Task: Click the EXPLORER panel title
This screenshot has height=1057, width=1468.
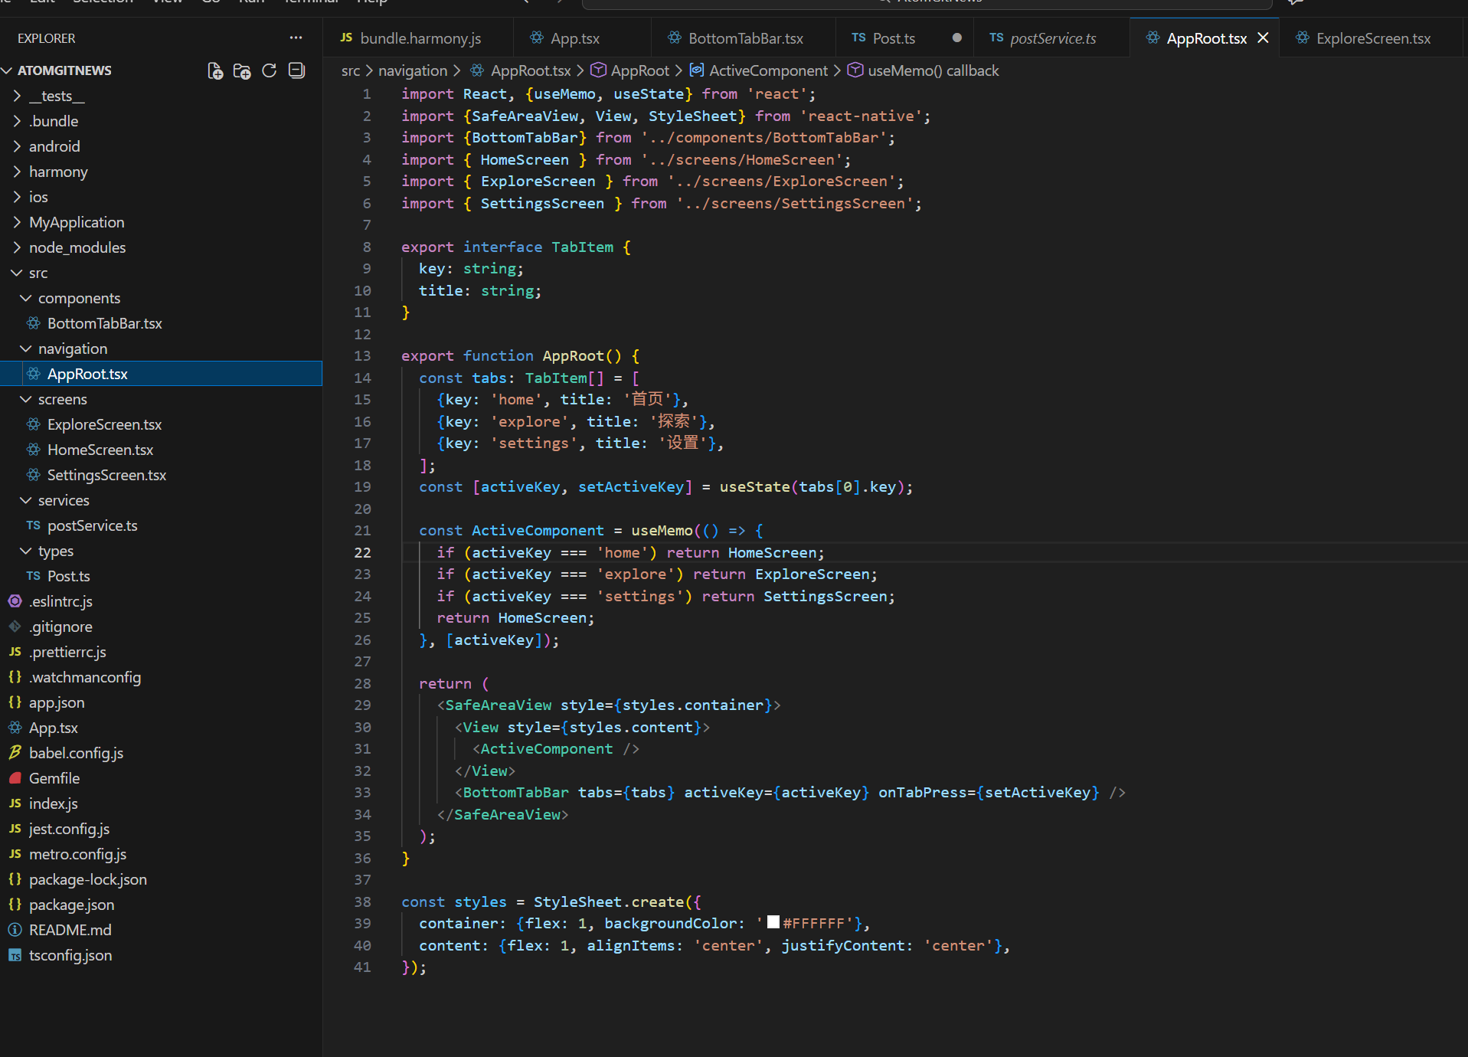Action: [46, 38]
